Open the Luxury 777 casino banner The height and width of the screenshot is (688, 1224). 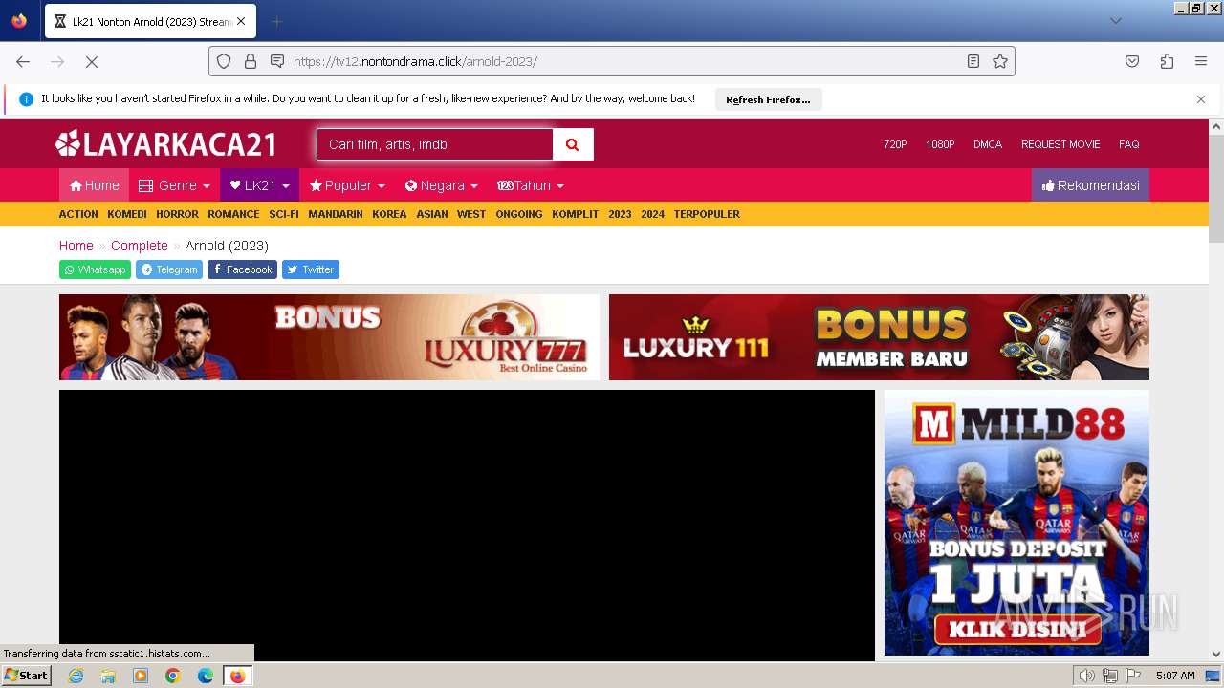click(329, 337)
